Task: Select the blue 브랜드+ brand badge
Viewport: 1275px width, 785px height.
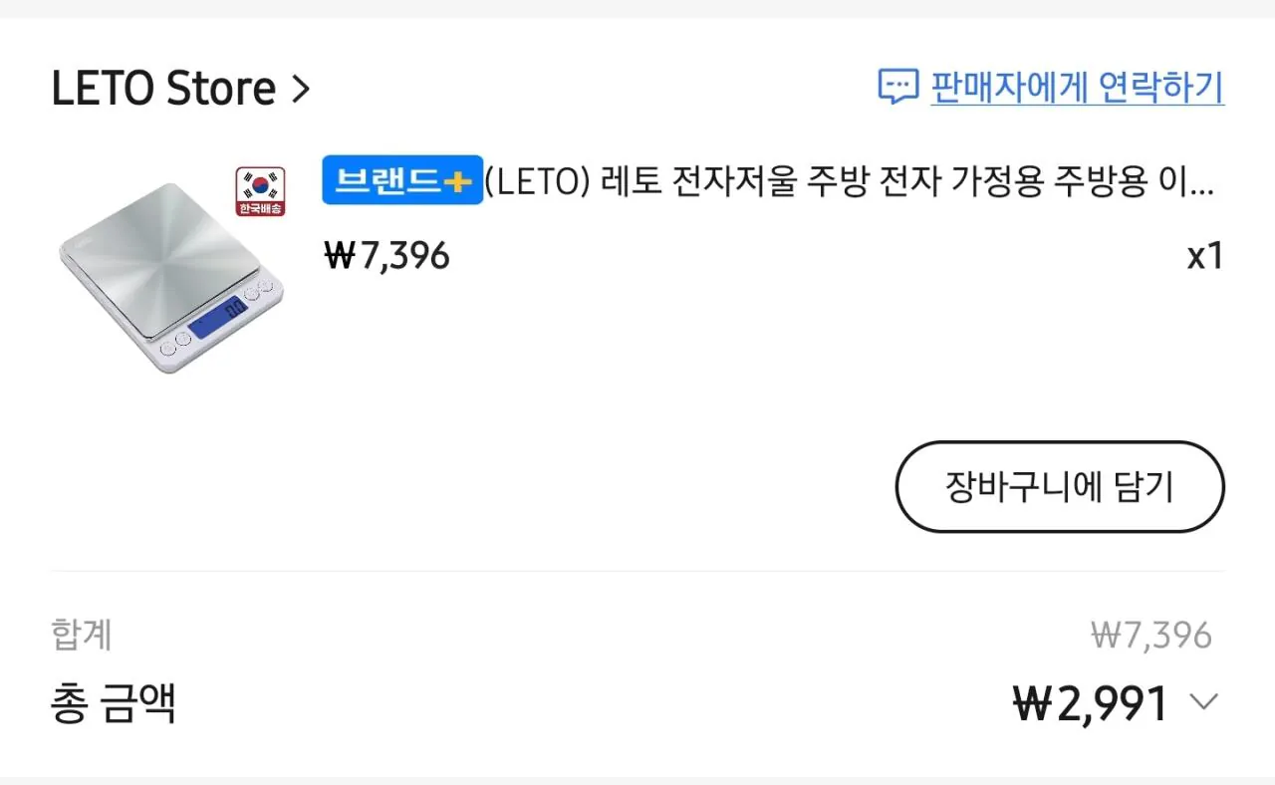Action: click(401, 181)
